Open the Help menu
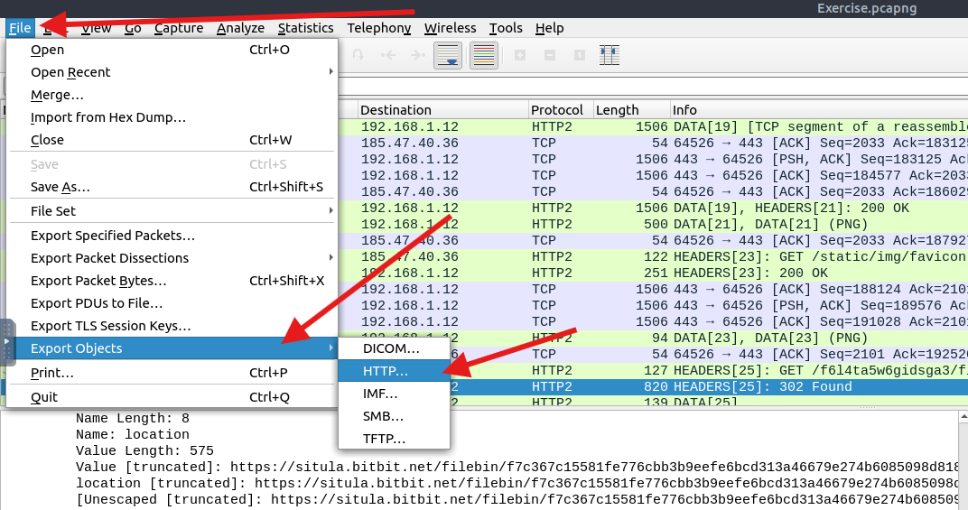This screenshot has width=968, height=510. click(x=549, y=28)
